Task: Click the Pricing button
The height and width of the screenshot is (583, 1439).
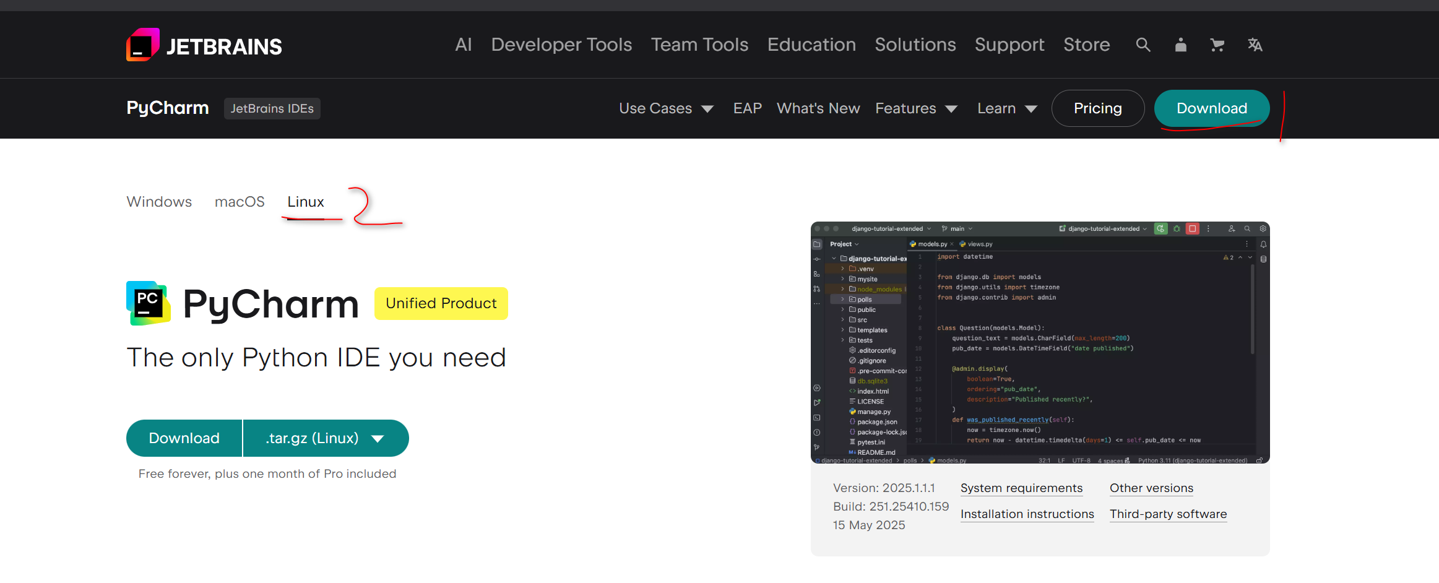Action: [1097, 108]
